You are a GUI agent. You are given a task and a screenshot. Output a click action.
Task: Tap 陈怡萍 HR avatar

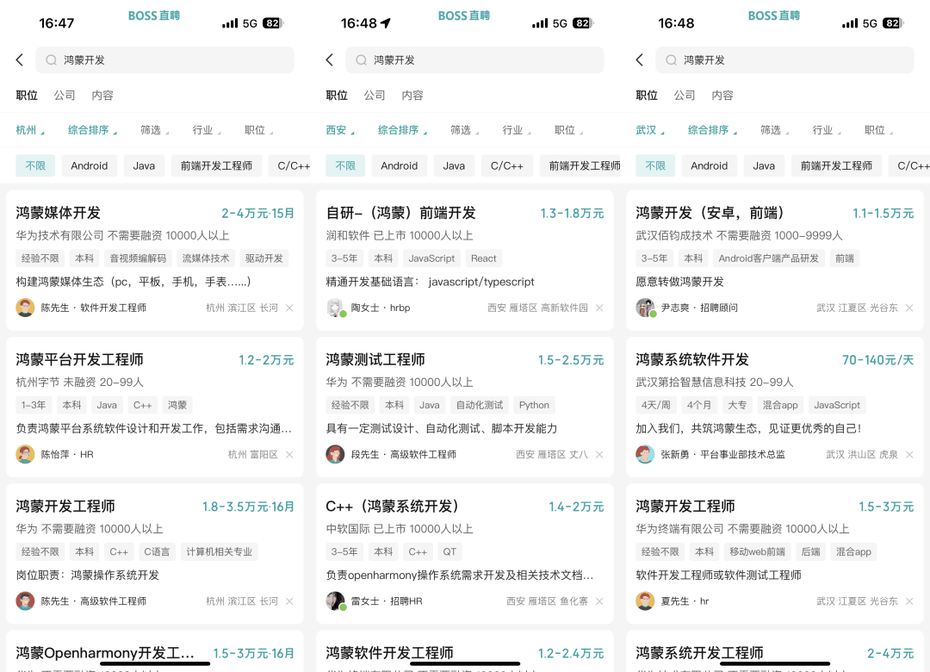click(25, 454)
